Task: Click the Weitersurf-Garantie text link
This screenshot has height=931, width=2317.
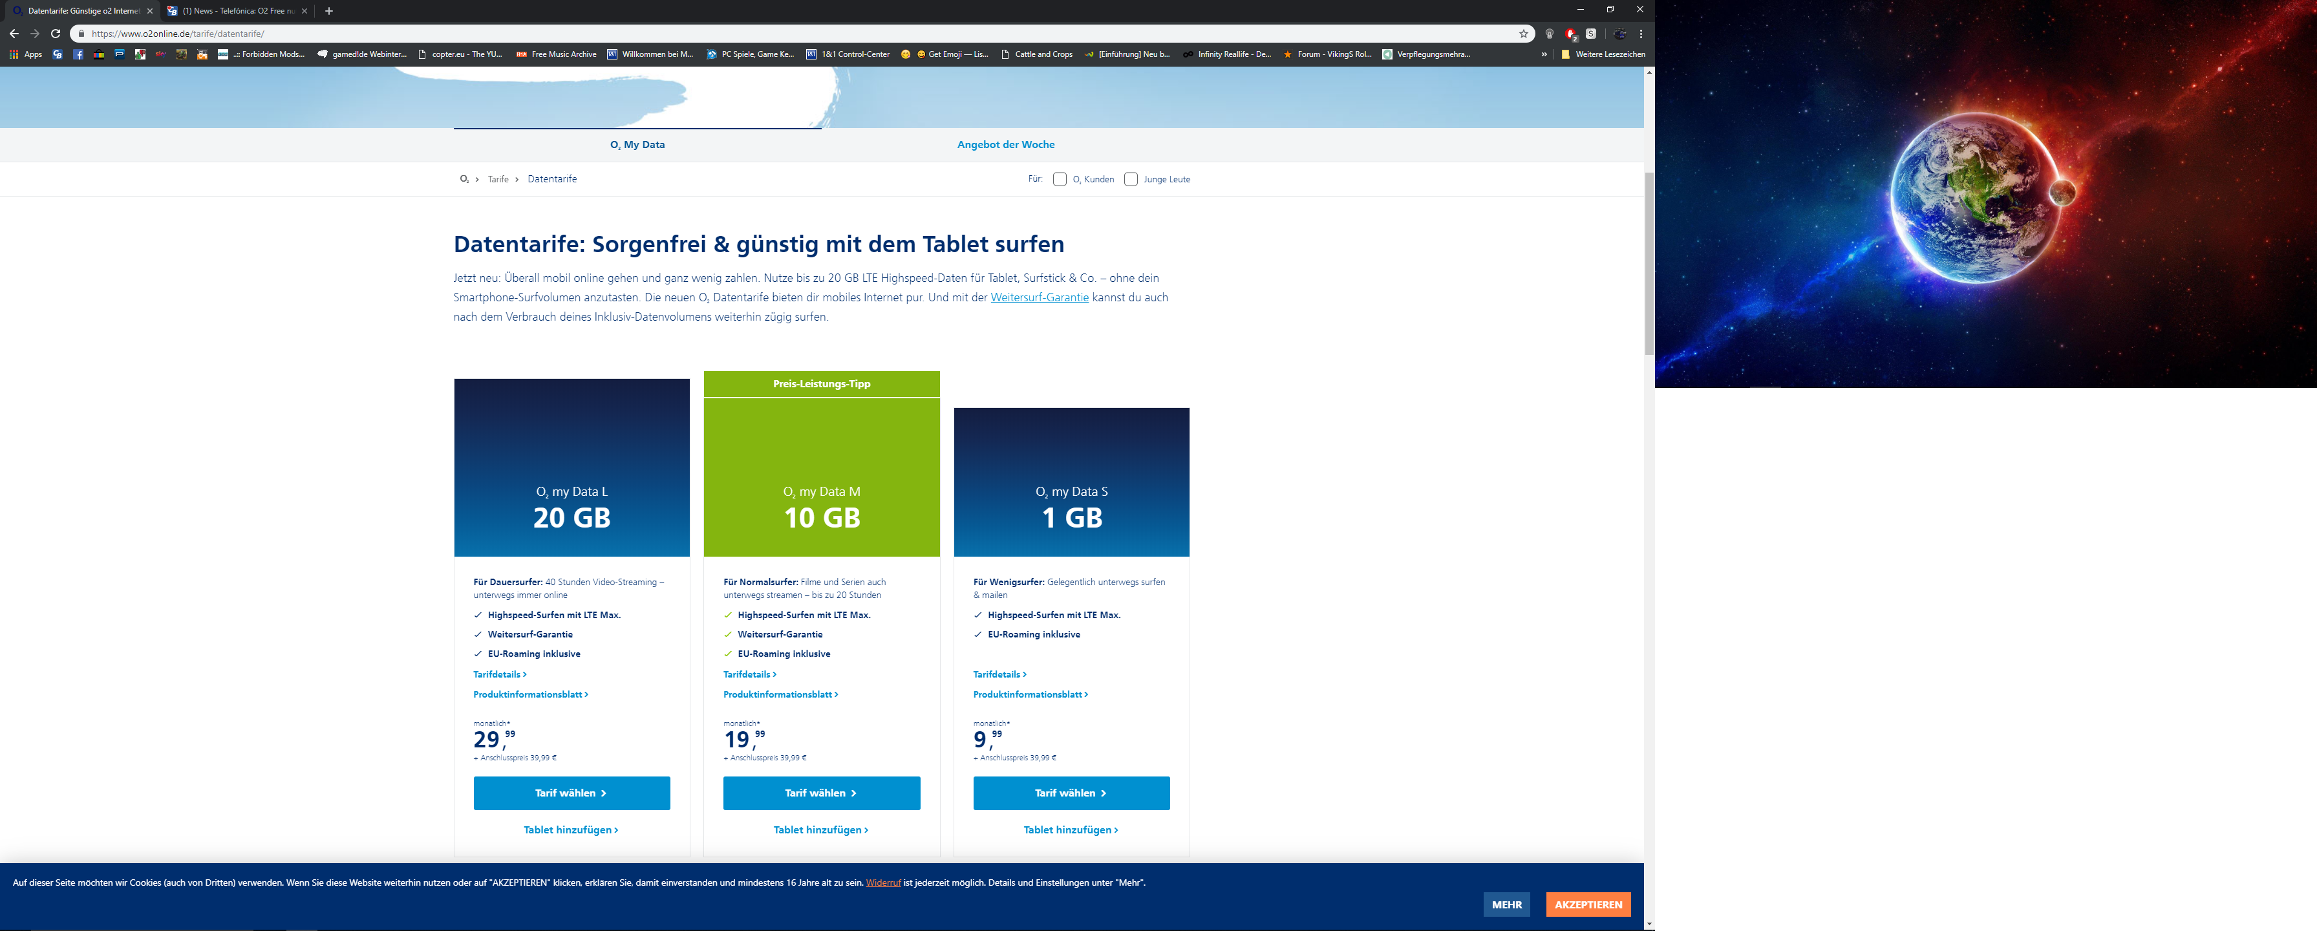Action: click(x=1039, y=298)
